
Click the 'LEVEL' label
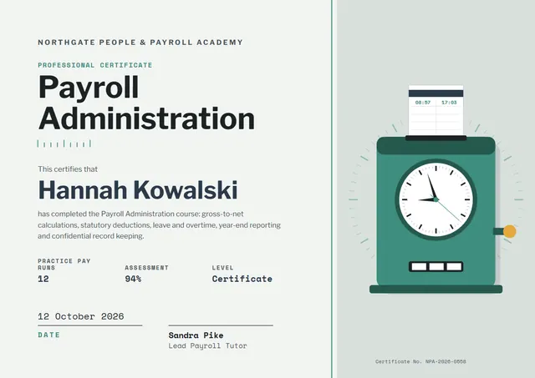click(x=223, y=268)
